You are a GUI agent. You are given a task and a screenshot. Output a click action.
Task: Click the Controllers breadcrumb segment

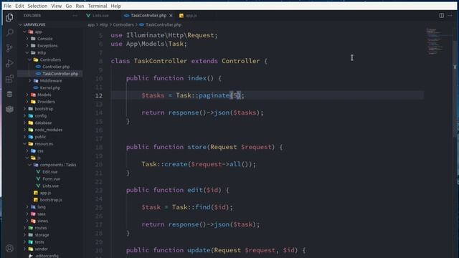(x=123, y=25)
